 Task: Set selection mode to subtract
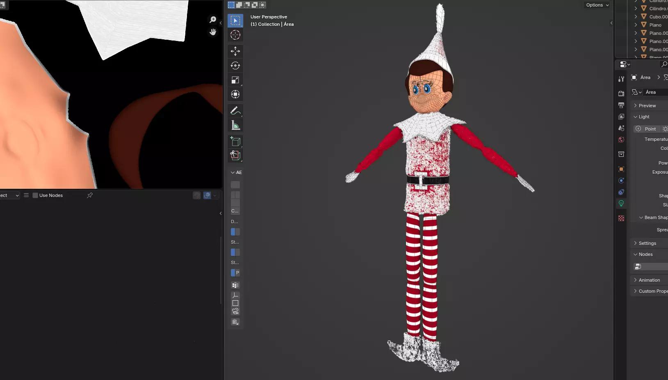[x=247, y=5]
